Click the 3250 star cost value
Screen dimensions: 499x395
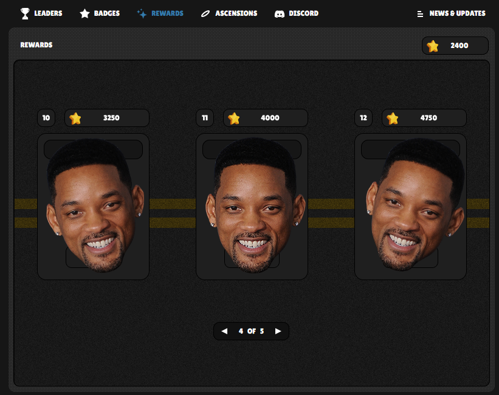point(111,118)
